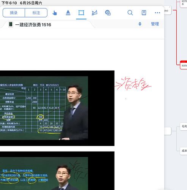The width and height of the screenshot is (187, 190).
Task: Select the text underline highlight tool
Action: point(68,13)
